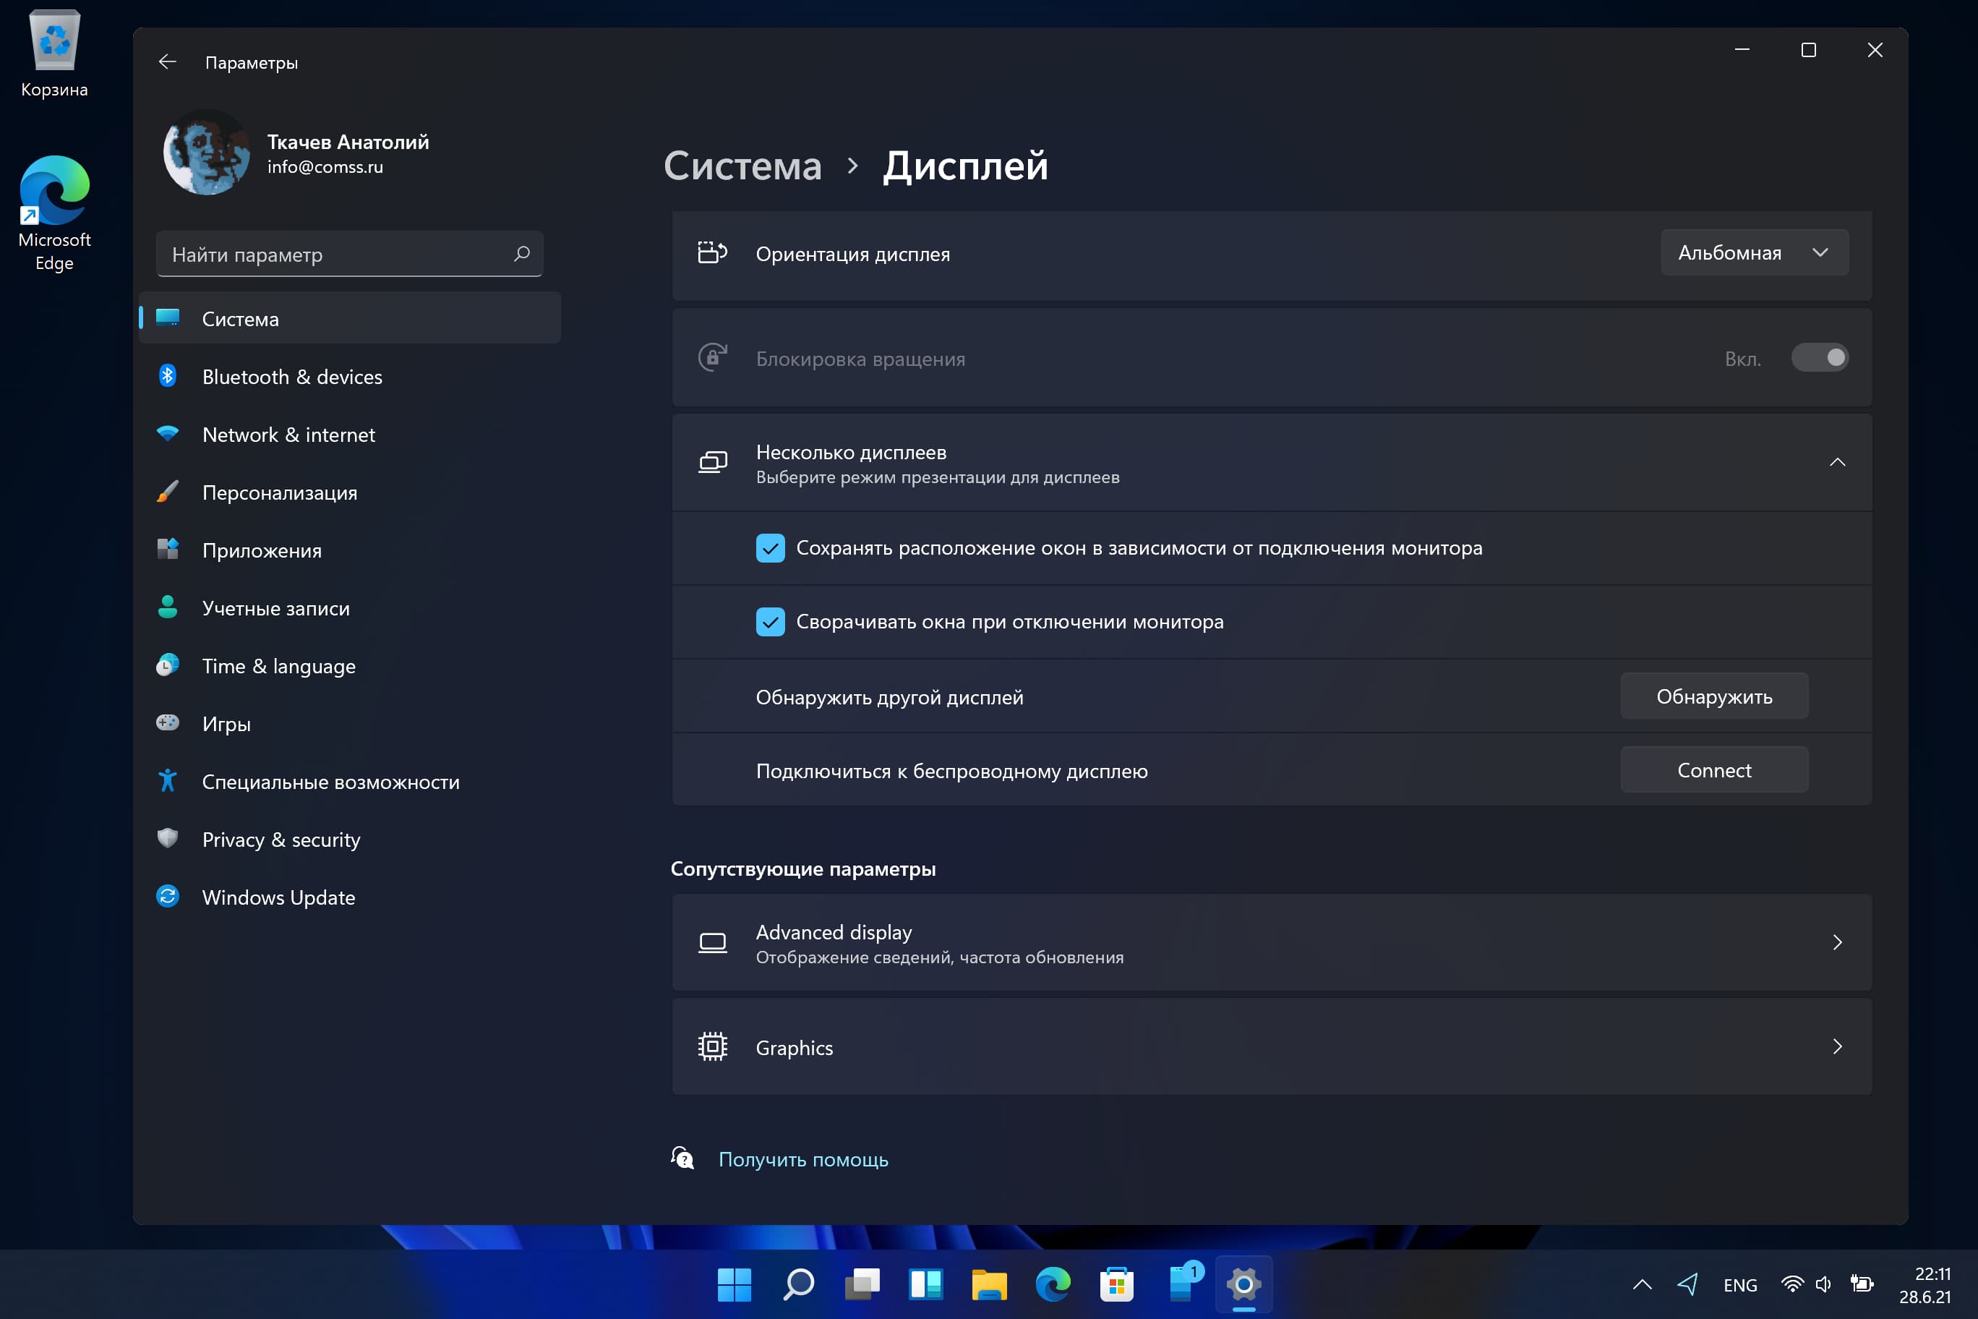The width and height of the screenshot is (1978, 1319).
Task: Click the Advanced display settings icon
Action: 711,942
